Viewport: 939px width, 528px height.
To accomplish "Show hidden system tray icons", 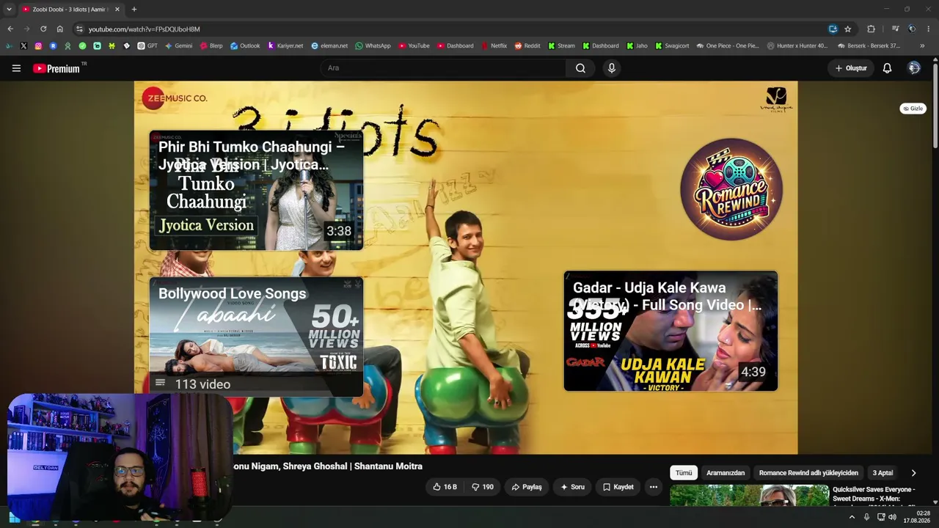I will pyautogui.click(x=852, y=517).
